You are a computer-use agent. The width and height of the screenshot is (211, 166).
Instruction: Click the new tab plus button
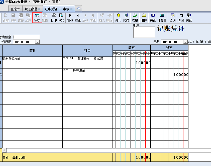click(x=79, y=9)
